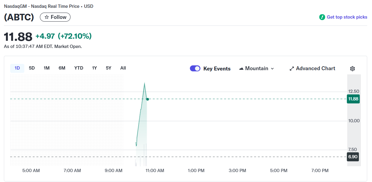Click the current price dot on chart
The width and height of the screenshot is (372, 182).
pos(147,99)
